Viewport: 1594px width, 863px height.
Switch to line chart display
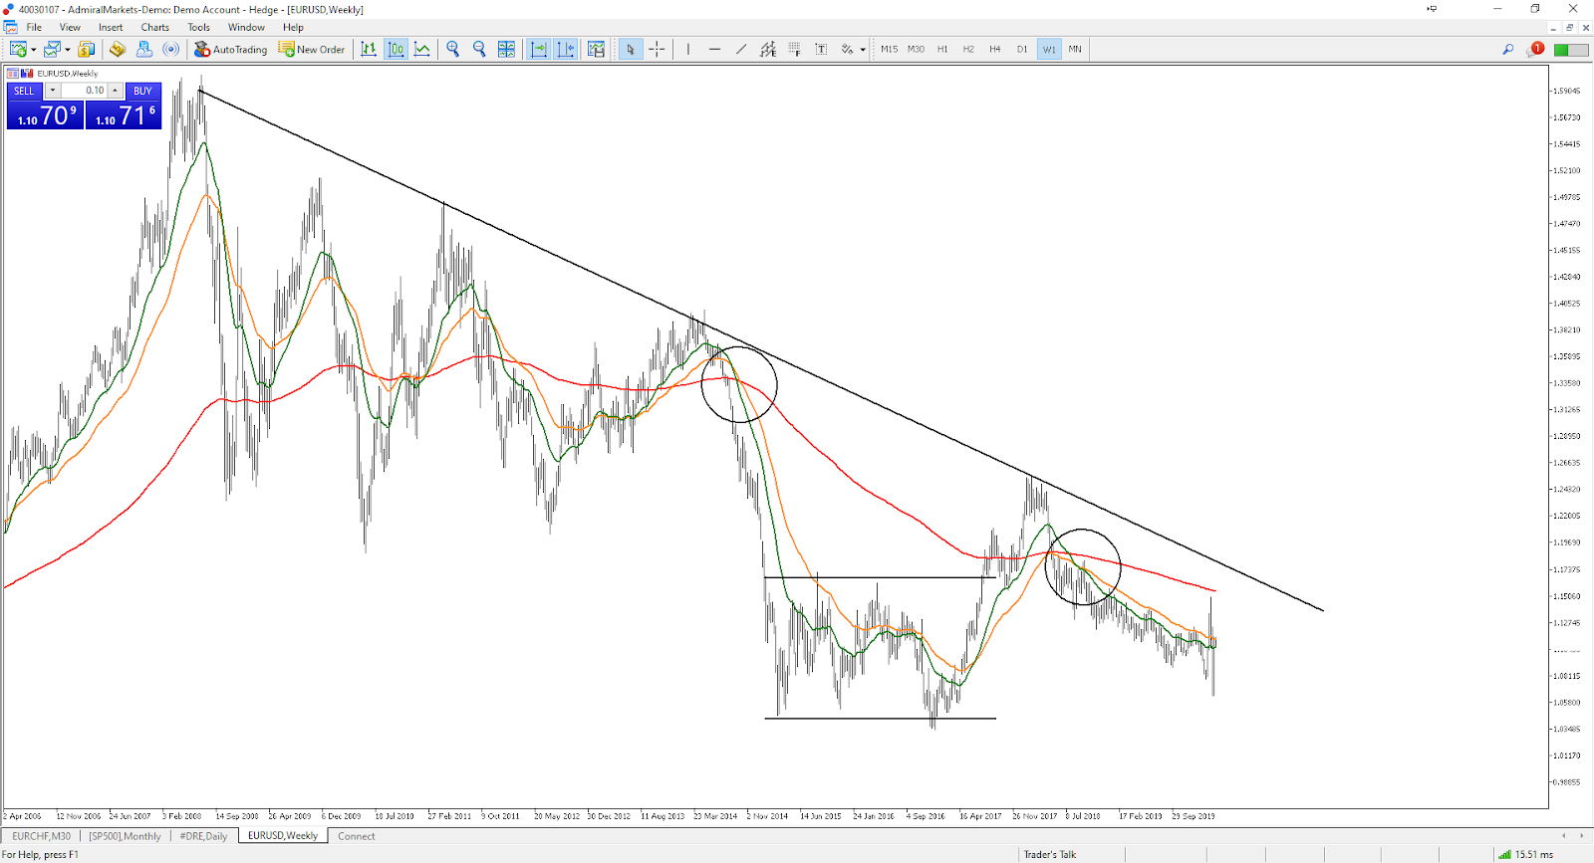click(422, 49)
